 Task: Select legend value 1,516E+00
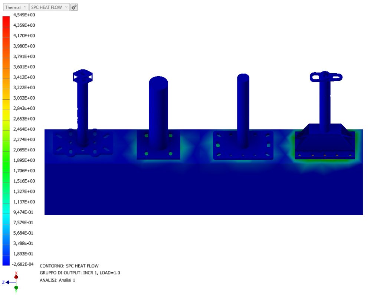coord(24,181)
